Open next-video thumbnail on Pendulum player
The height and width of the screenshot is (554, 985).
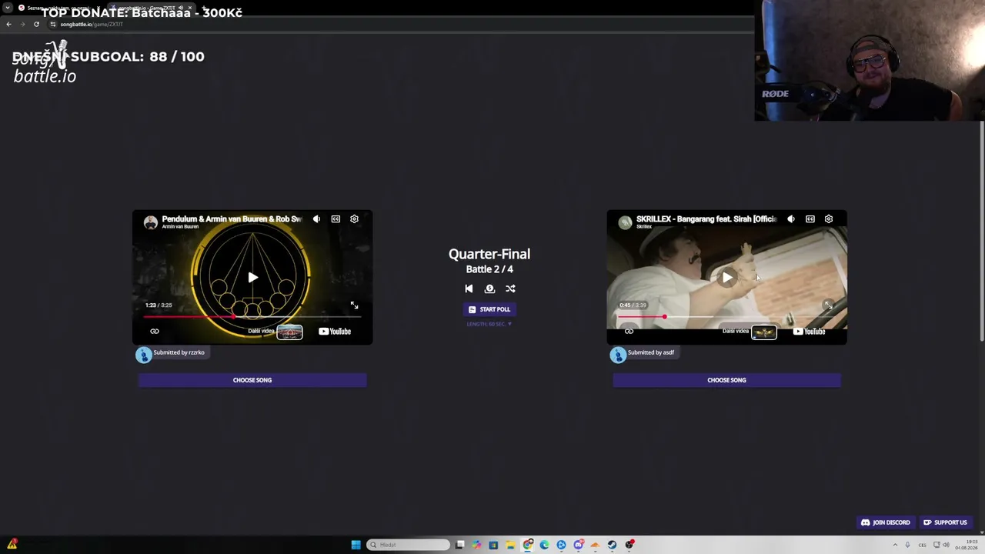coord(289,332)
